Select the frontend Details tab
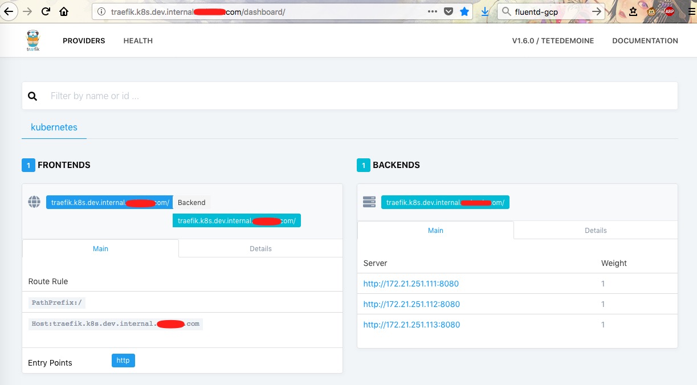697x385 pixels. [260, 248]
